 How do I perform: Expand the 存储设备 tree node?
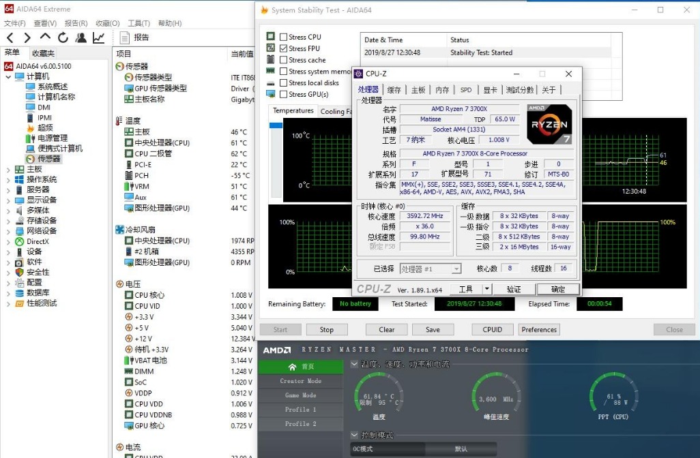click(x=8, y=221)
